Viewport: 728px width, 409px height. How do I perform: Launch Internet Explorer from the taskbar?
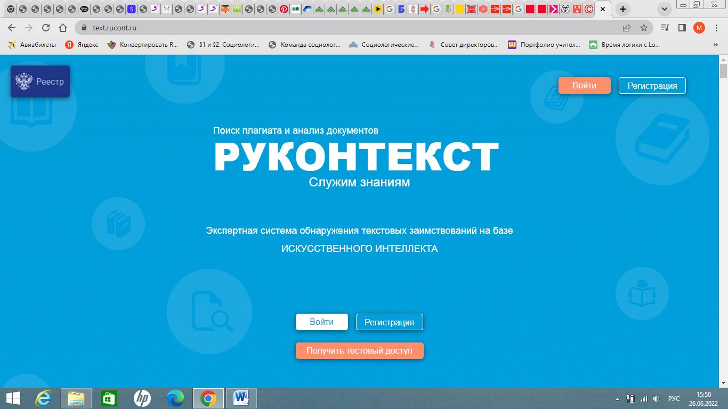43,398
